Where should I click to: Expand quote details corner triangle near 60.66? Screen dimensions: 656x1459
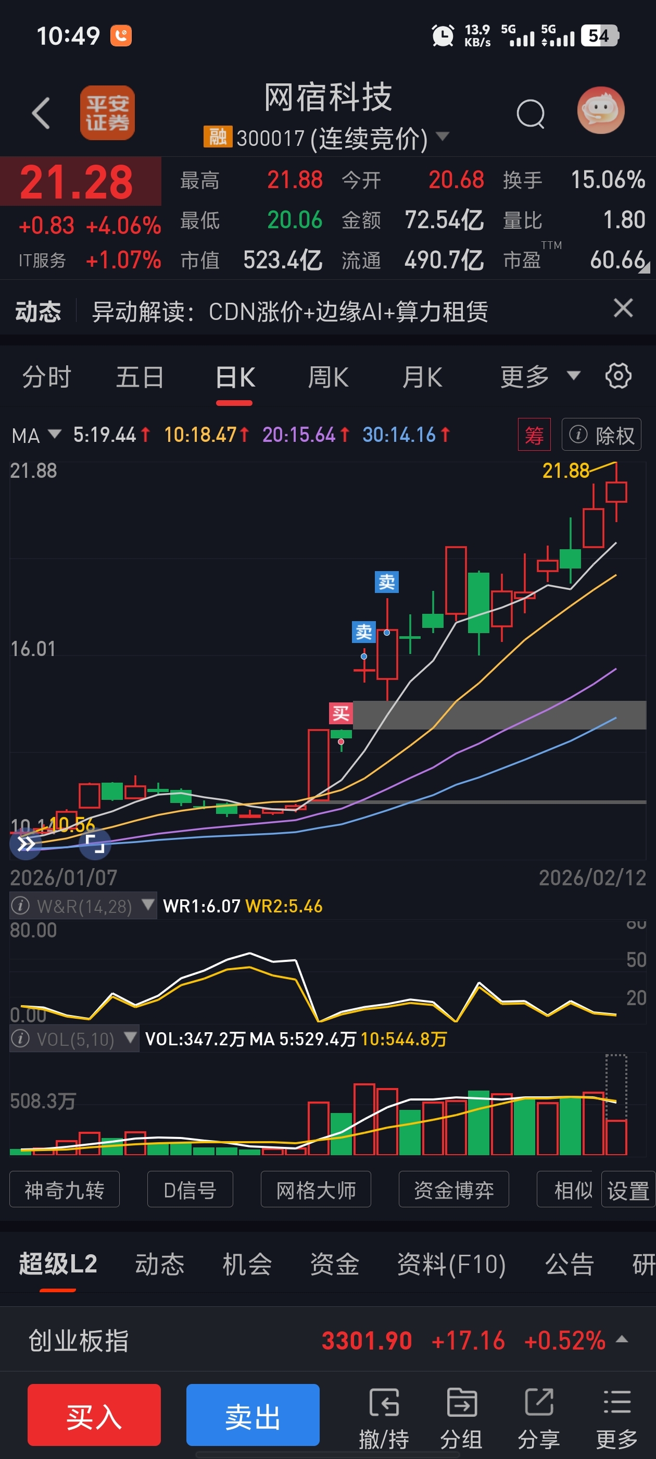(x=644, y=268)
